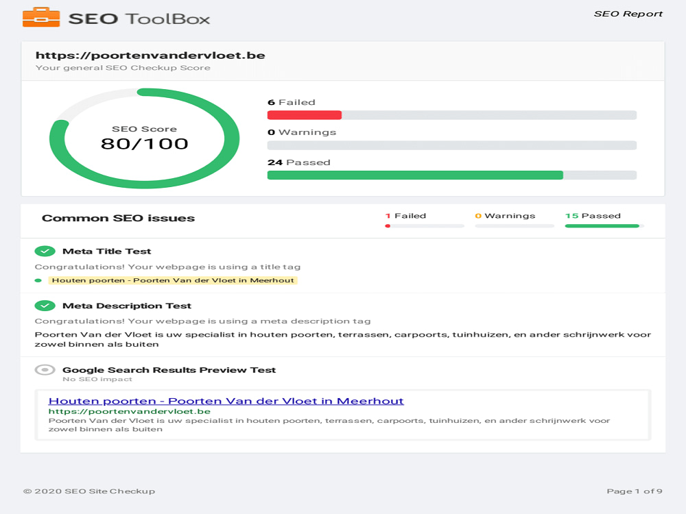The image size is (686, 514).
Task: Select the 1 Failed filter label
Action: tap(405, 216)
